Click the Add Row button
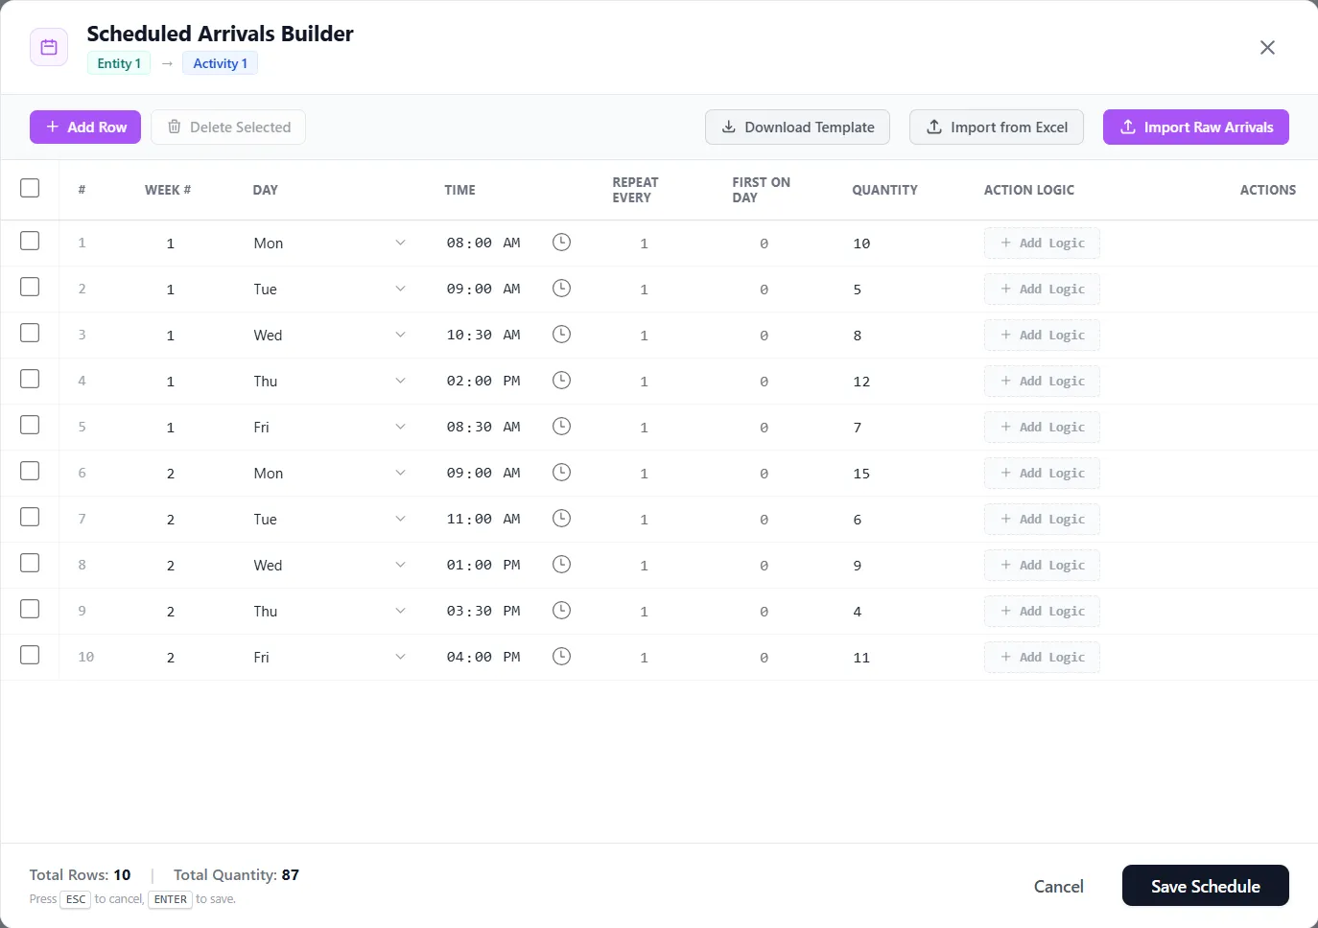The height and width of the screenshot is (928, 1318). click(85, 127)
